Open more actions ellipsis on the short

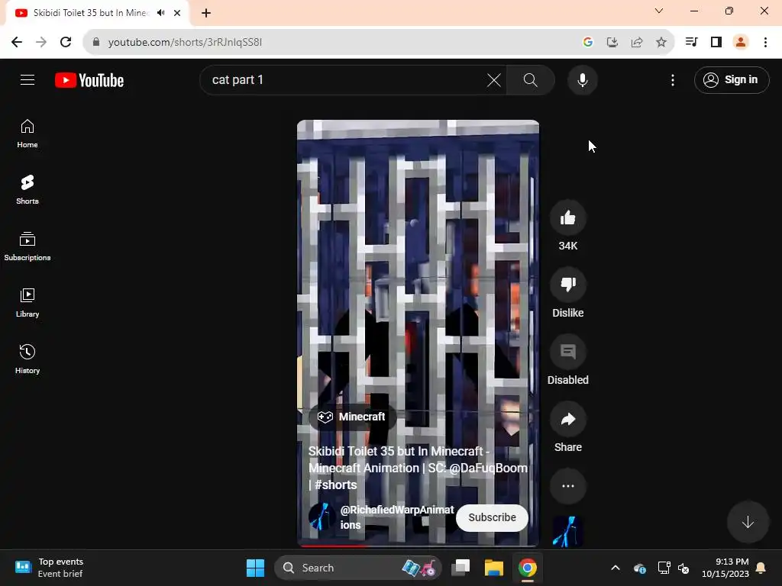568,486
